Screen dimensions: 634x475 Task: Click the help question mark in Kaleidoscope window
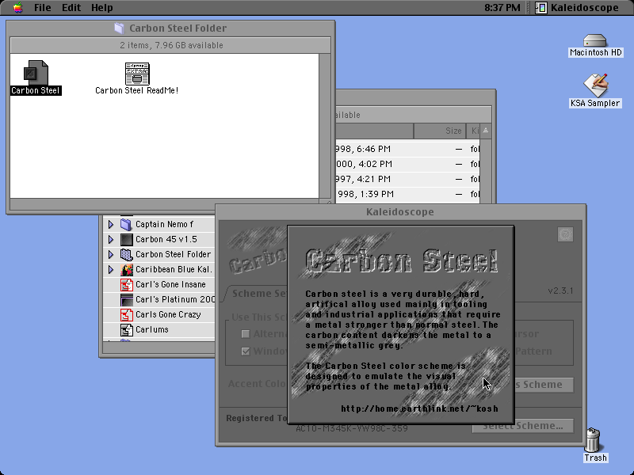[x=565, y=234]
